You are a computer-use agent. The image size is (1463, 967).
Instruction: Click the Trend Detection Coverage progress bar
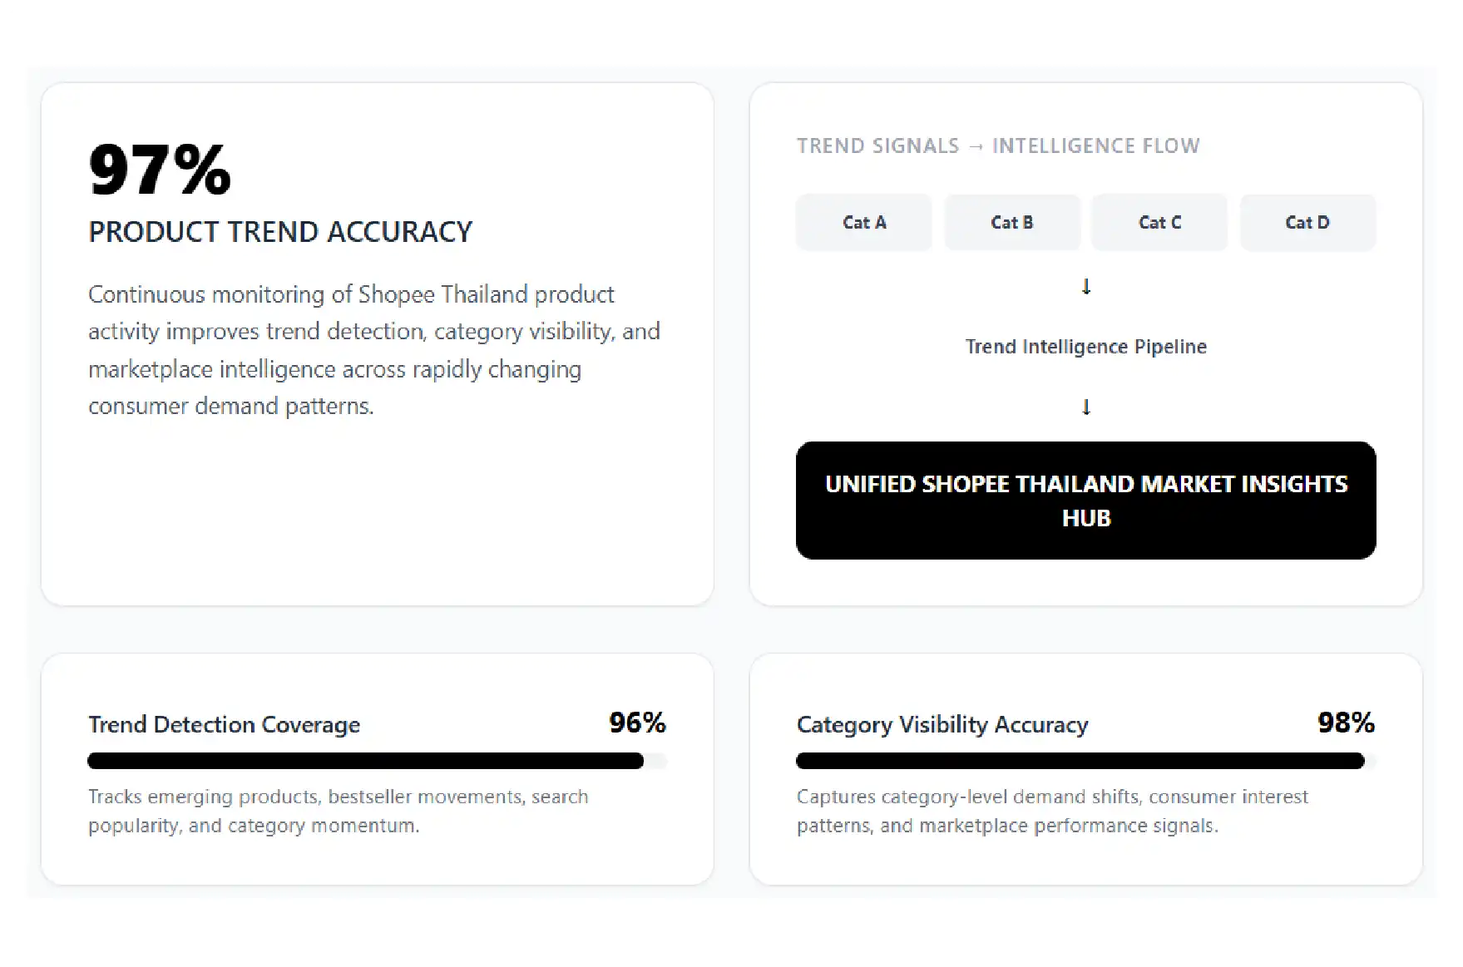tap(377, 761)
